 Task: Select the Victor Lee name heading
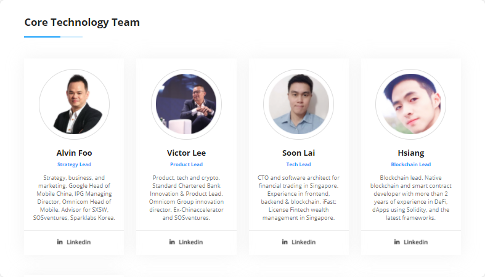[186, 153]
